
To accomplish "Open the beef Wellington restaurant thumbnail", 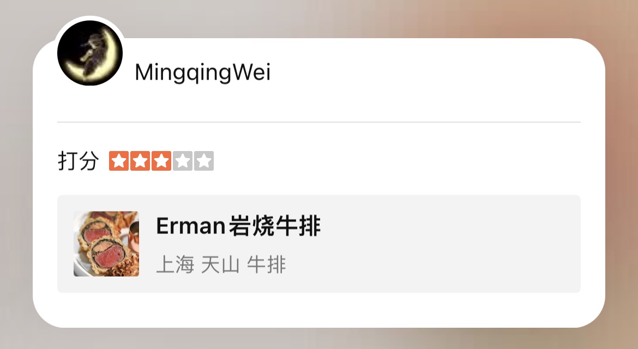I will [x=106, y=244].
